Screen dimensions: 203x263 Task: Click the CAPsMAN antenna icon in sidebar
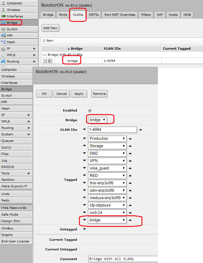click(3, 3)
